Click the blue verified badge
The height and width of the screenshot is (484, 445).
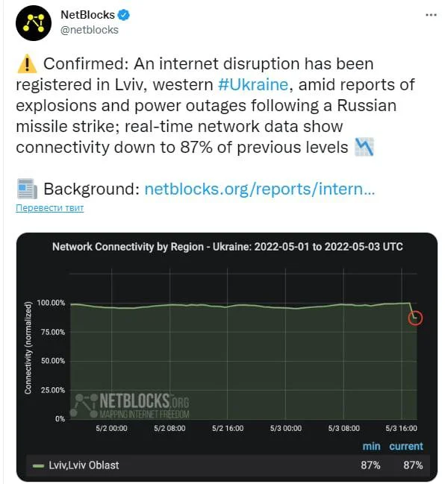[124, 15]
